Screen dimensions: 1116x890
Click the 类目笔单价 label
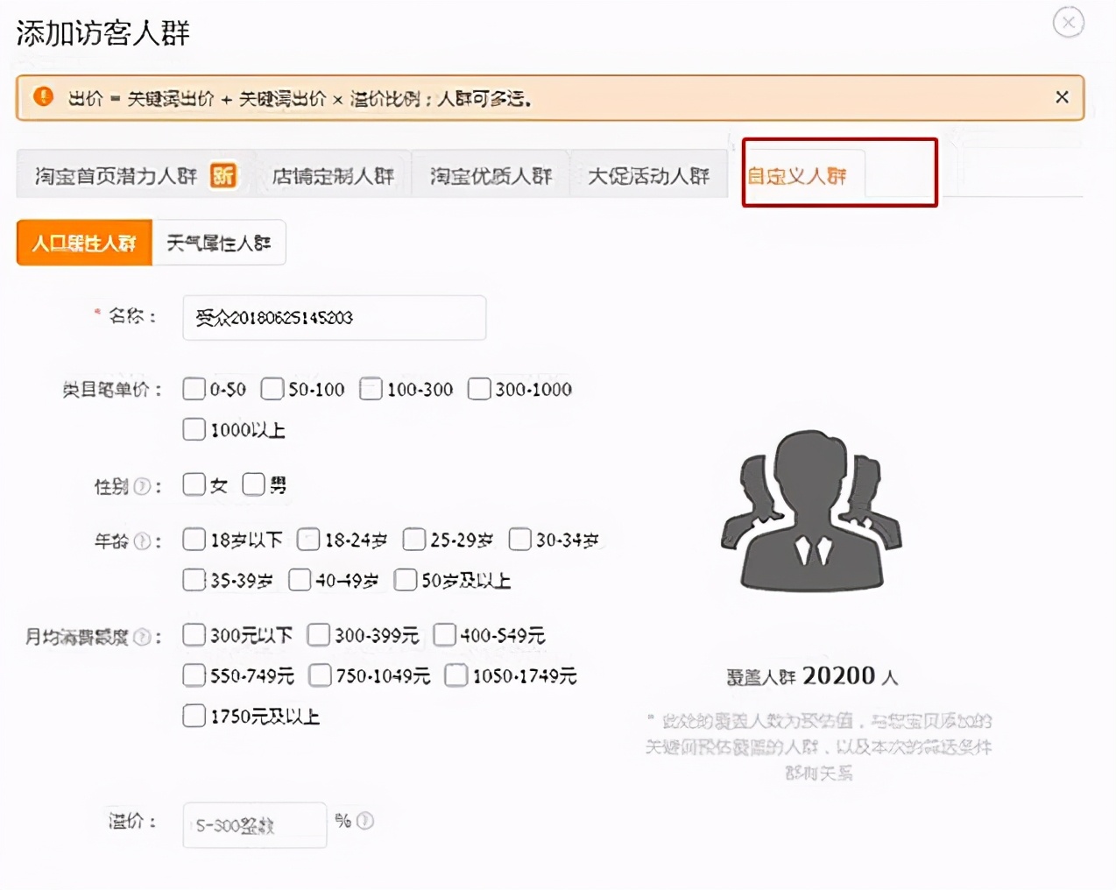pyautogui.click(x=106, y=390)
